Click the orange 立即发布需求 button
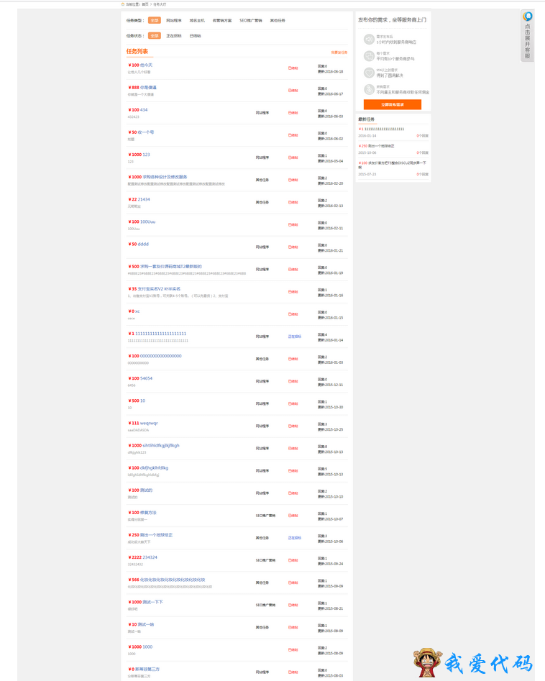Viewport: 545px width, 681px height. coord(392,105)
